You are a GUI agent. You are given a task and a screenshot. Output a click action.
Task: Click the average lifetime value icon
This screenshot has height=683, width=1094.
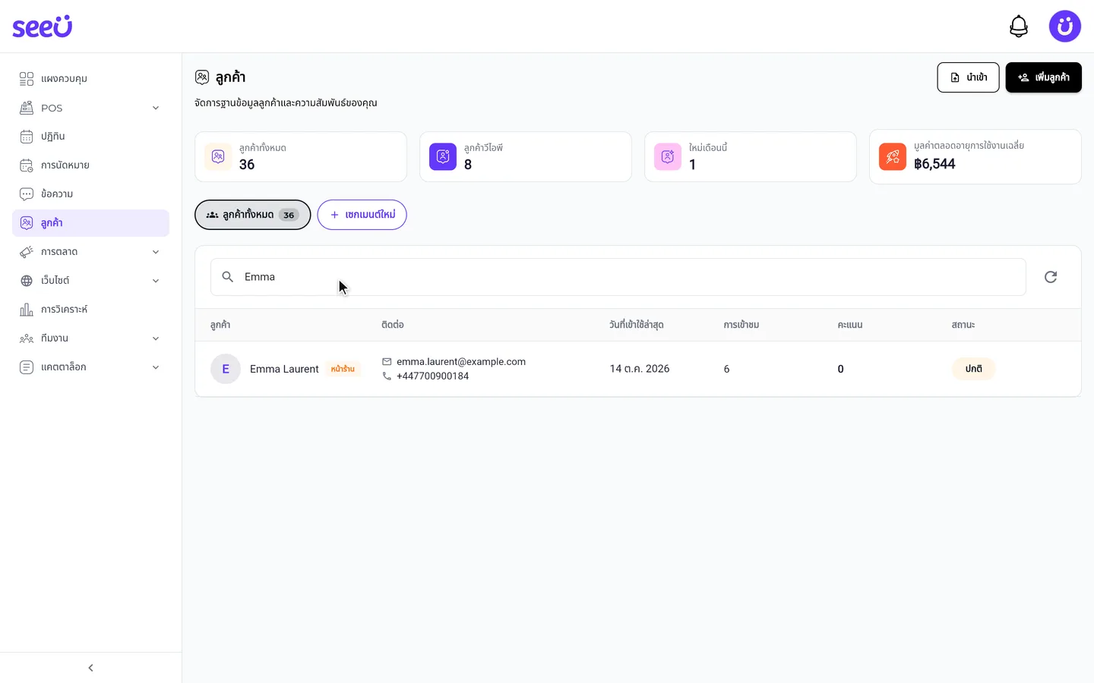coord(893,156)
